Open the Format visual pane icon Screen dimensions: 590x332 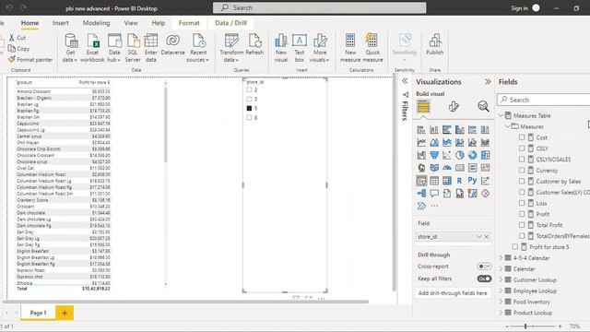pos(454,107)
